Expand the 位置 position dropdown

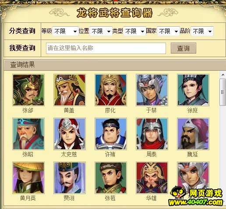101,31
